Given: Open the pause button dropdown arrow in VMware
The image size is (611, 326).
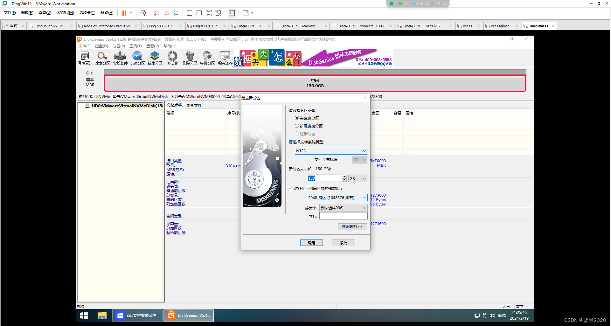Looking at the screenshot, I should click(x=131, y=13).
